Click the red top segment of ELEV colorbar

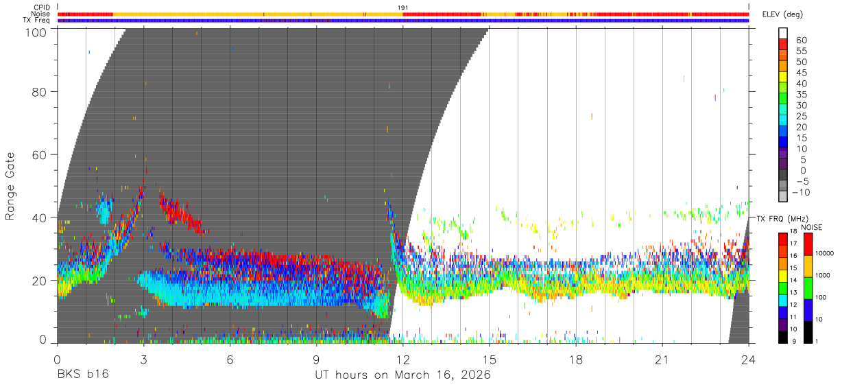783,45
